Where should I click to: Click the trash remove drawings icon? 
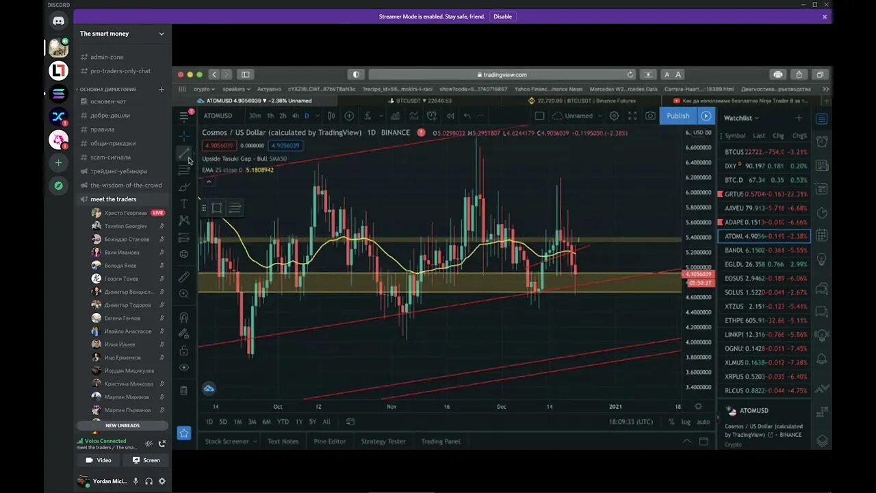[x=183, y=390]
